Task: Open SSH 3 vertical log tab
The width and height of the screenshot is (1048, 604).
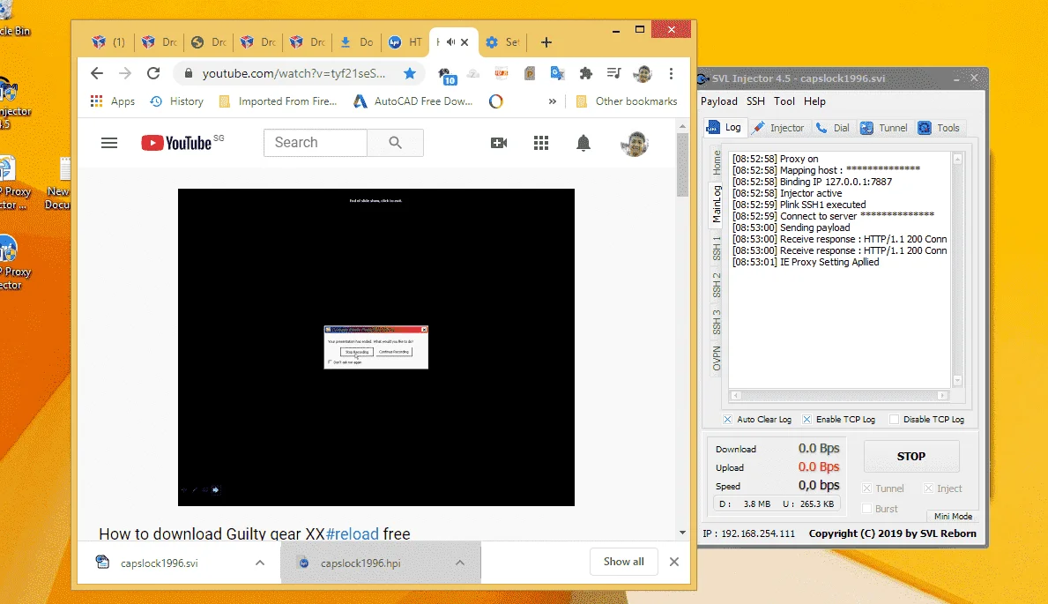Action: coord(716,323)
